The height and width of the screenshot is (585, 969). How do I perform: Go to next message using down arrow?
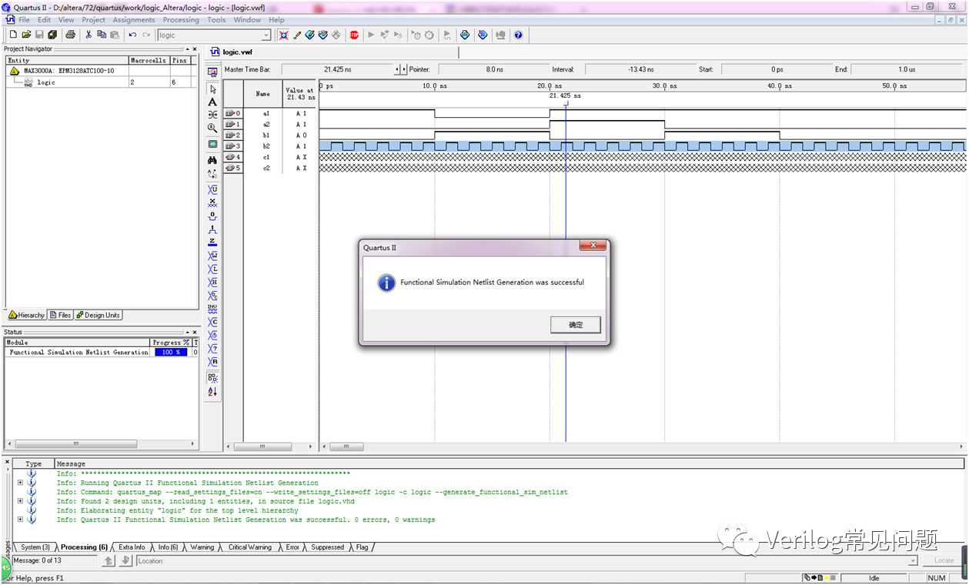[125, 560]
